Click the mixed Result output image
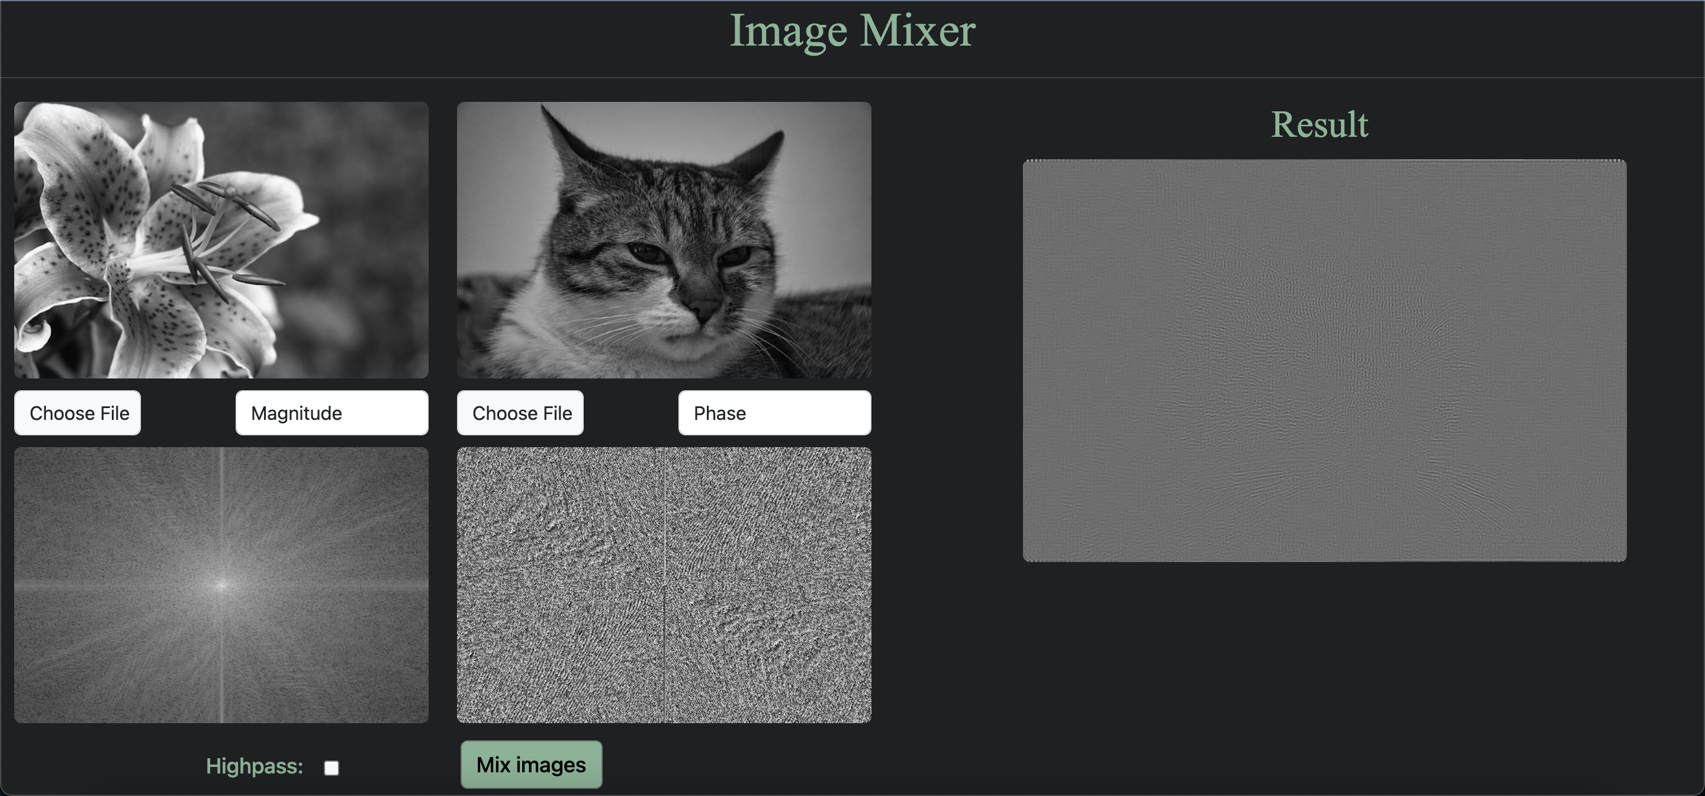Viewport: 1705px width, 796px height. pos(1324,360)
